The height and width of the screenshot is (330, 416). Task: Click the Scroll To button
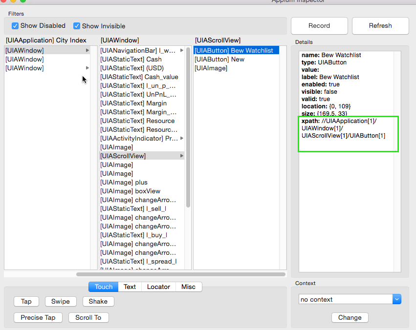coord(88,317)
